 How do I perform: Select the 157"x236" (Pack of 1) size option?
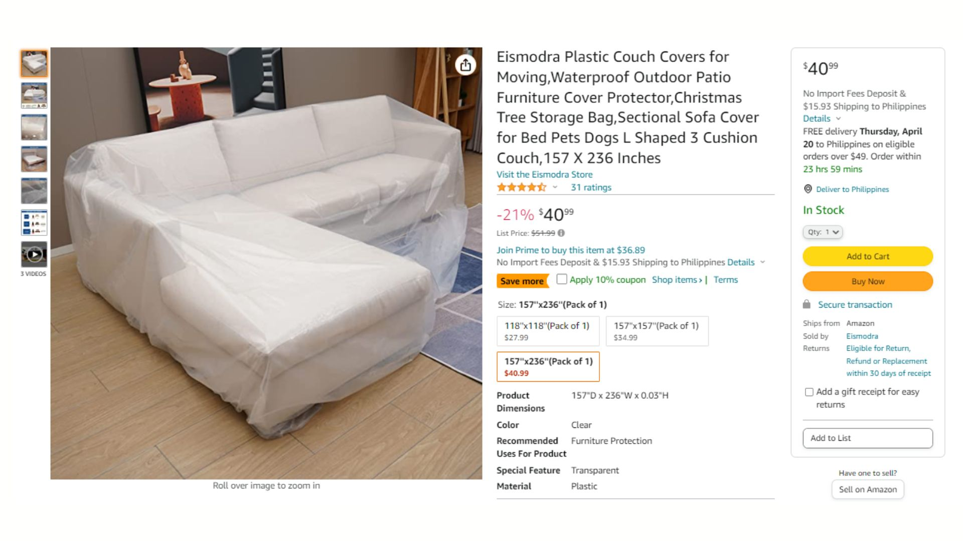coord(548,367)
